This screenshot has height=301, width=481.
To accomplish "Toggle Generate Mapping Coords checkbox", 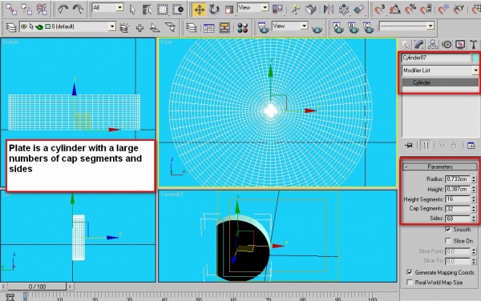I will pos(410,272).
